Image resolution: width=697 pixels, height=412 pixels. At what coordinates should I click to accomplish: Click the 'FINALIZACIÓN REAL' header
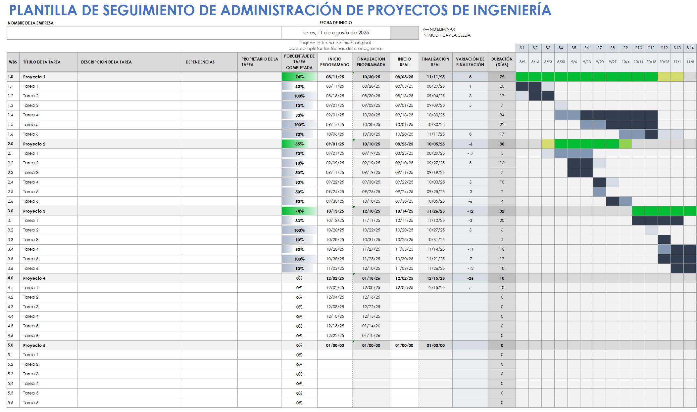[435, 62]
